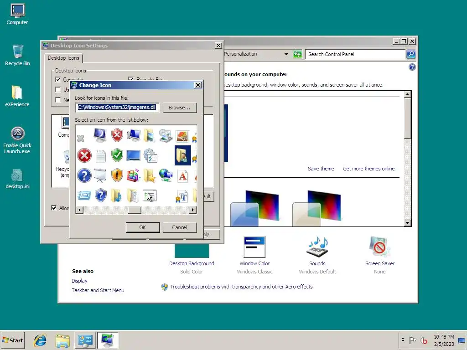Open Troubleshoot transparency and Aero effects link
Image resolution: width=467 pixels, height=350 pixels.
click(241, 287)
